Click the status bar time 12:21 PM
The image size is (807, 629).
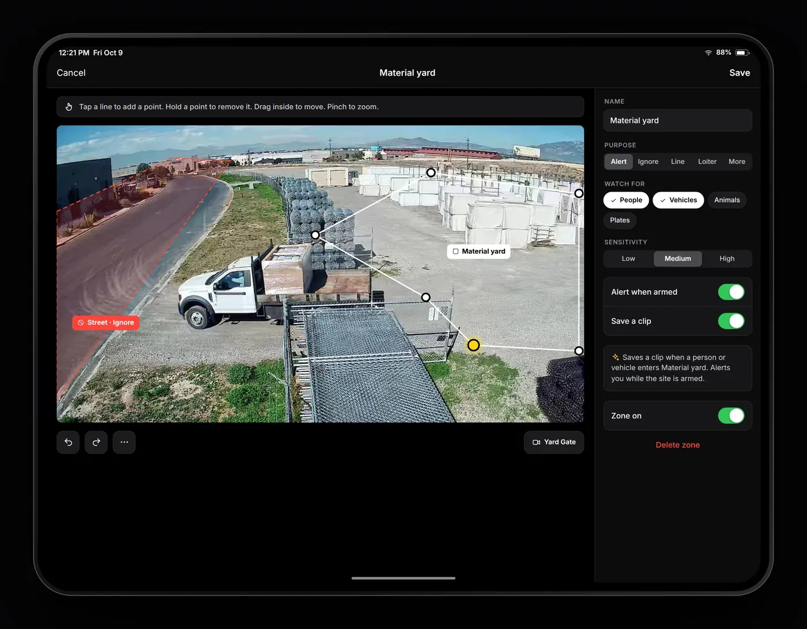click(x=74, y=53)
